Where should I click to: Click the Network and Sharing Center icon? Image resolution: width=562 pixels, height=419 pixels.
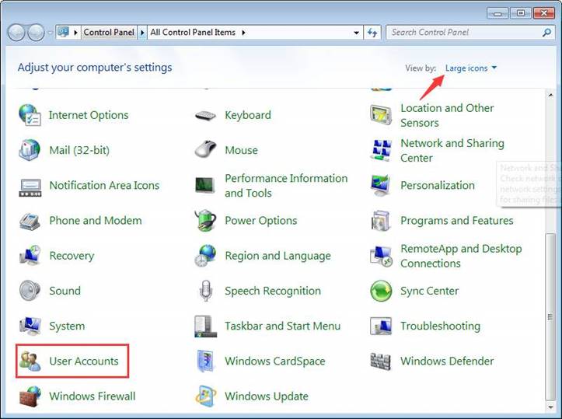(381, 150)
